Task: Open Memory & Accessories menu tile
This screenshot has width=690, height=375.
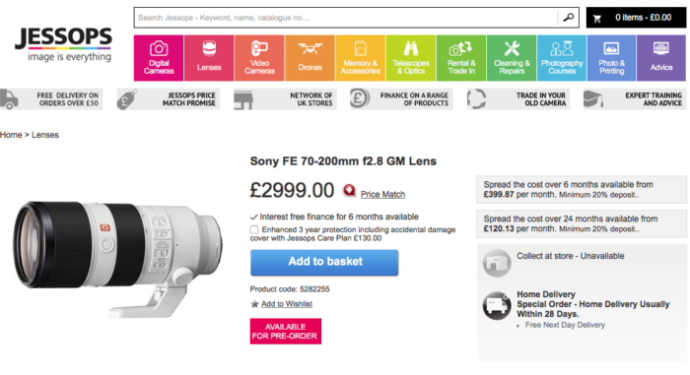Action: click(361, 58)
